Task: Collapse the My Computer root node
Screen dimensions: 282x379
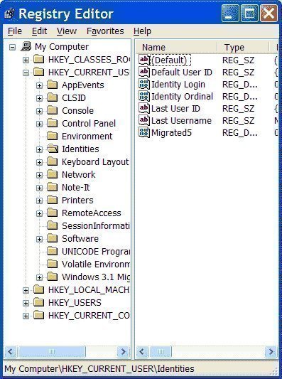Action: pyautogui.click(x=12, y=47)
